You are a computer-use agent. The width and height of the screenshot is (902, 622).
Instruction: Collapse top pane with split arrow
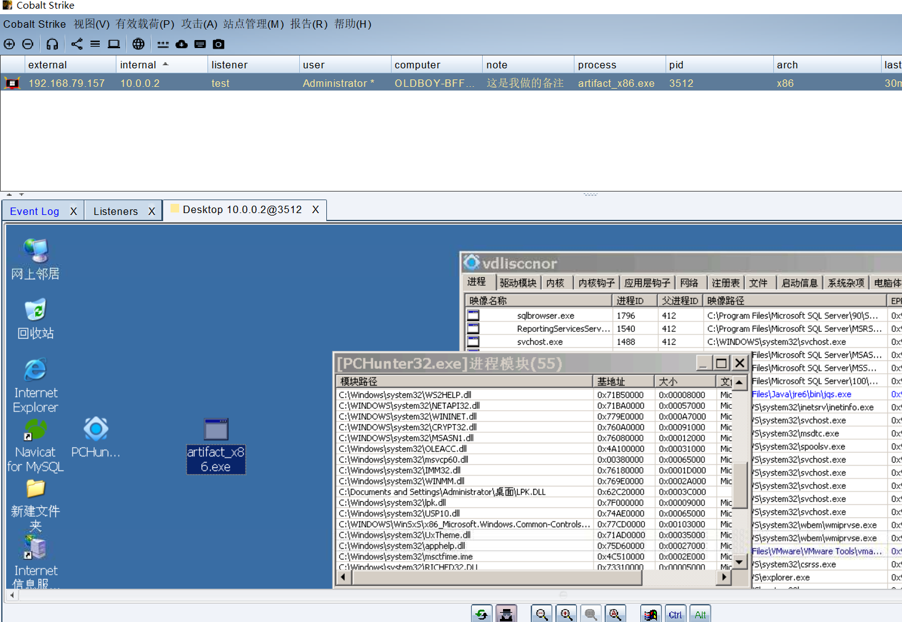click(9, 195)
